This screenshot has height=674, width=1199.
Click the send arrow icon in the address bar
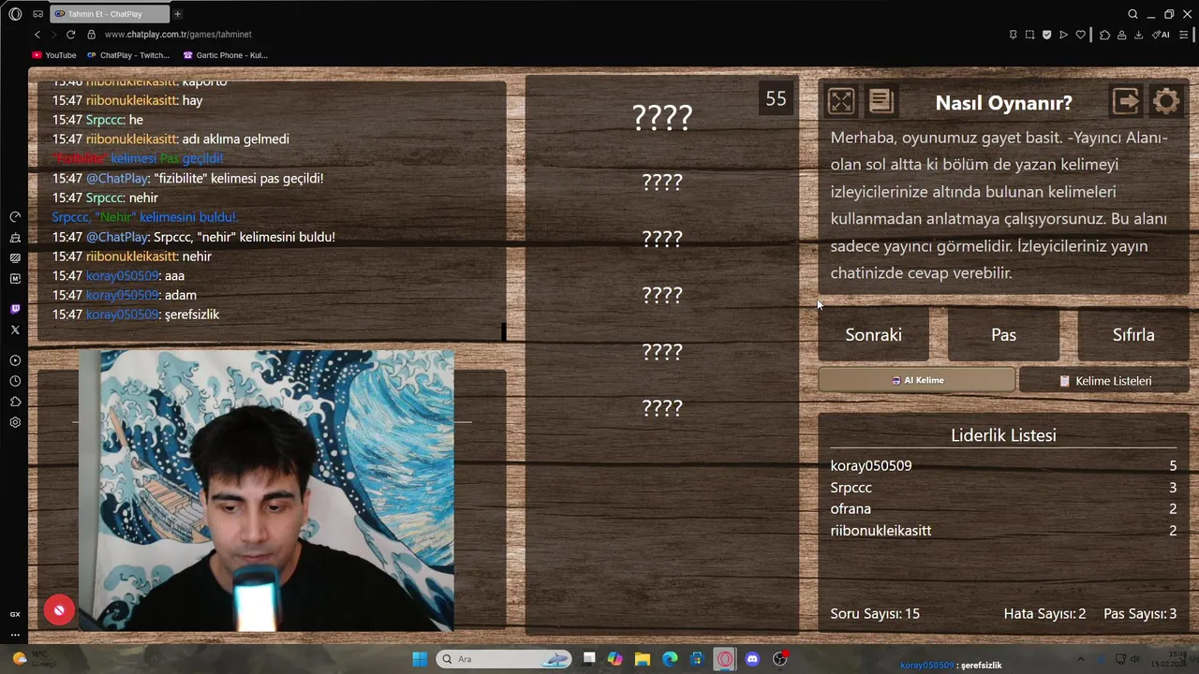click(1063, 35)
